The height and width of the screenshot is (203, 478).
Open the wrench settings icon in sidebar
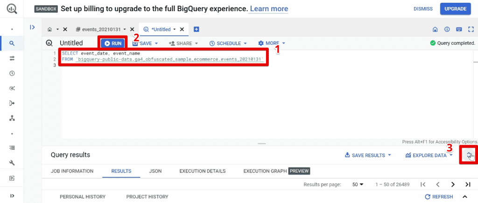pyautogui.click(x=12, y=163)
